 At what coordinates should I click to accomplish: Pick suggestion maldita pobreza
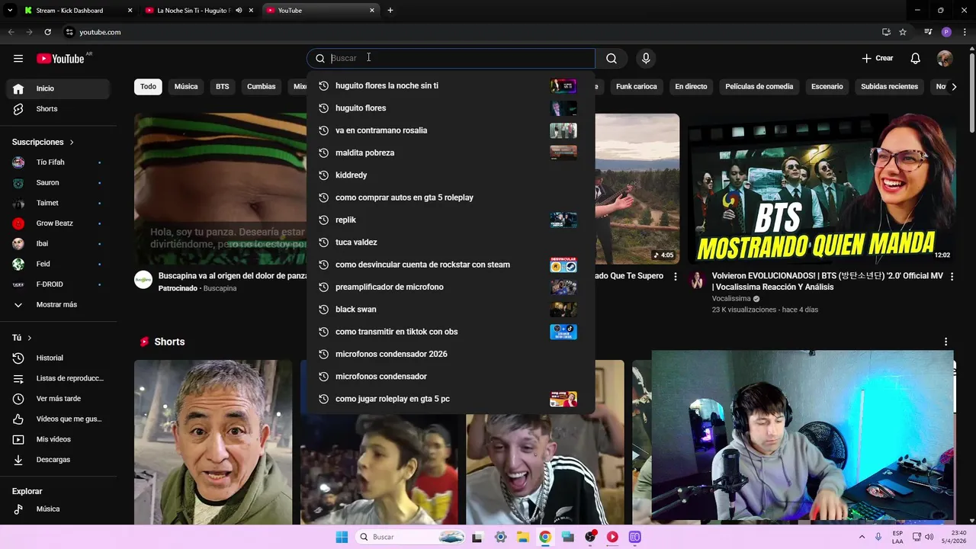click(451, 153)
